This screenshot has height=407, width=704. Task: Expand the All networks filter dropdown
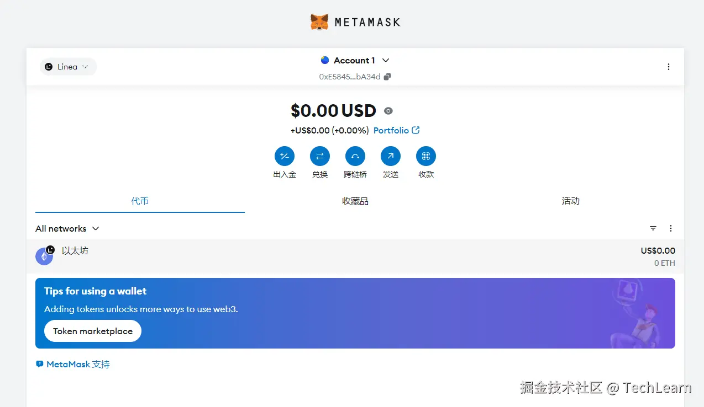point(67,228)
